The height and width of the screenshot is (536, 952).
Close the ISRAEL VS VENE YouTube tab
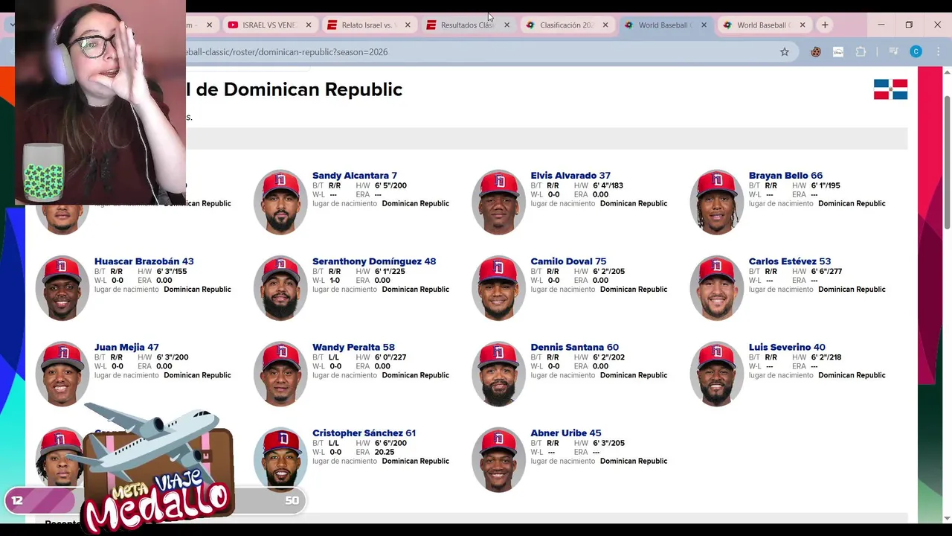[309, 25]
